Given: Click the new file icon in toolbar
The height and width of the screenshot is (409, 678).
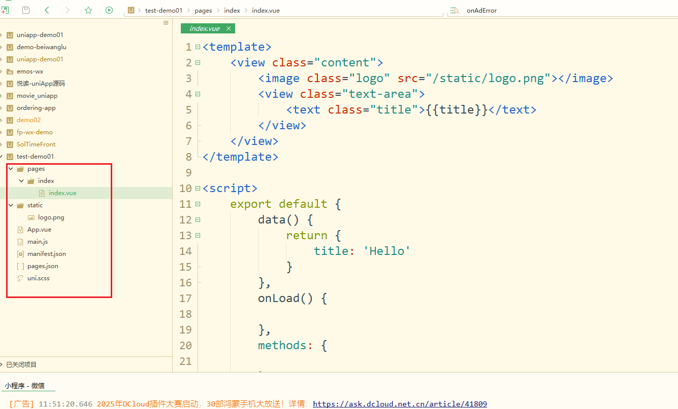Looking at the screenshot, I should point(5,10).
